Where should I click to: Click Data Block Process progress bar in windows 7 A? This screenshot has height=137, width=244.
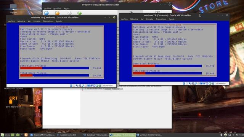click(x=55, y=68)
